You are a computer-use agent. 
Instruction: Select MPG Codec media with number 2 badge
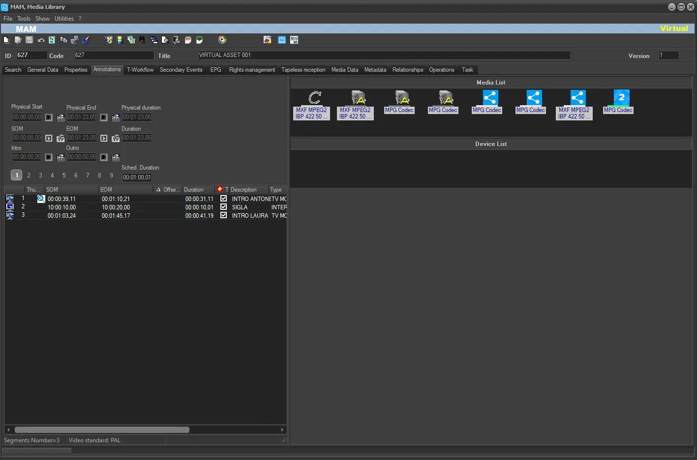coord(621,97)
